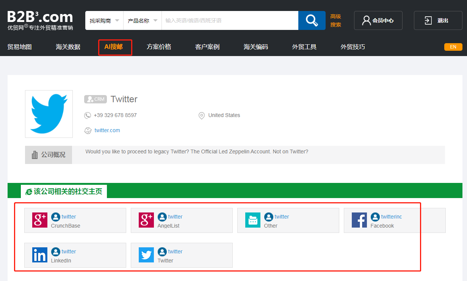The image size is (467, 281).
Task: Open 会员中心 member center
Action: pyautogui.click(x=378, y=20)
